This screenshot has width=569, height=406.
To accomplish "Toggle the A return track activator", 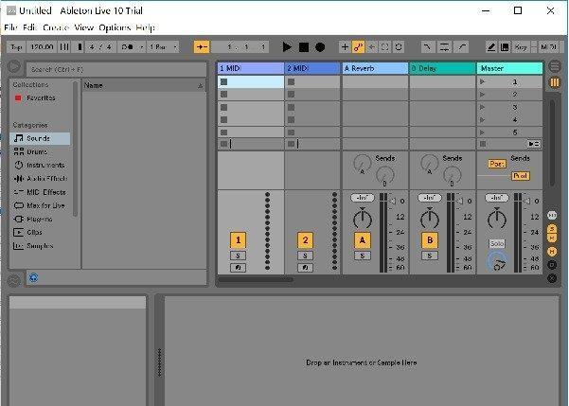I will tap(363, 239).
